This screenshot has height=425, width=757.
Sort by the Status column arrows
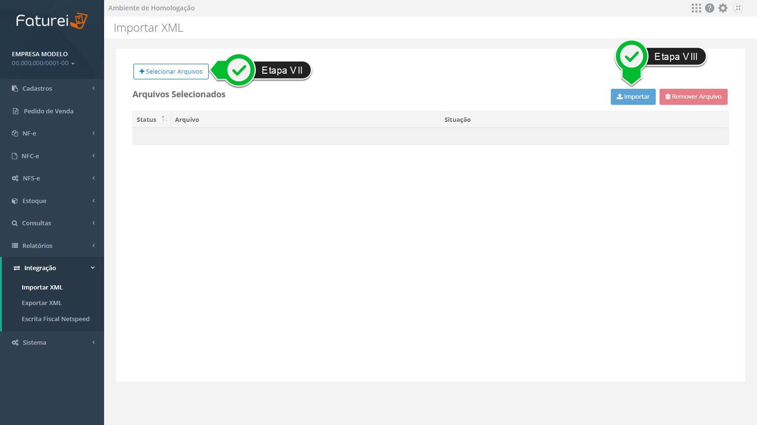coord(164,119)
